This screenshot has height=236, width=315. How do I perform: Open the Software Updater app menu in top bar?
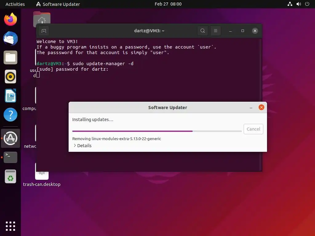[x=58, y=4]
